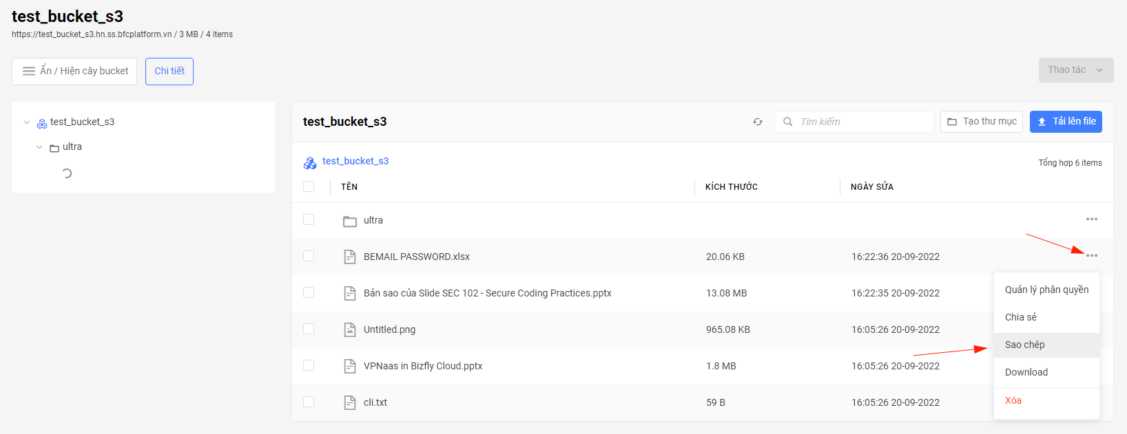Check the box for ultra folder
The width and height of the screenshot is (1127, 434).
coord(309,219)
